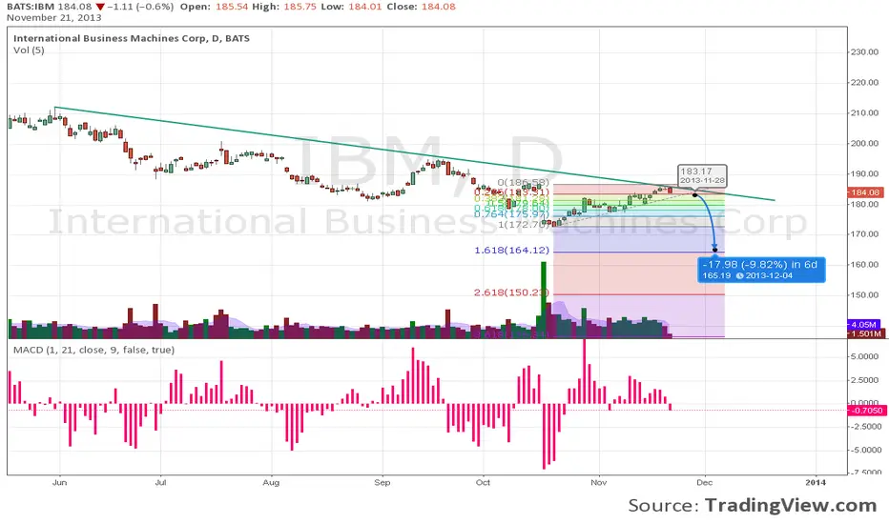Click the -5.0000 MACD axis label
This screenshot has width=889, height=524.
[864, 450]
